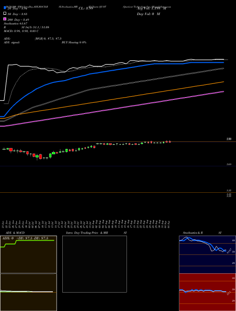Viewport: 236px width, 311px height.
Task: Click the 3.69 price axis label
Action: click(x=229, y=164)
